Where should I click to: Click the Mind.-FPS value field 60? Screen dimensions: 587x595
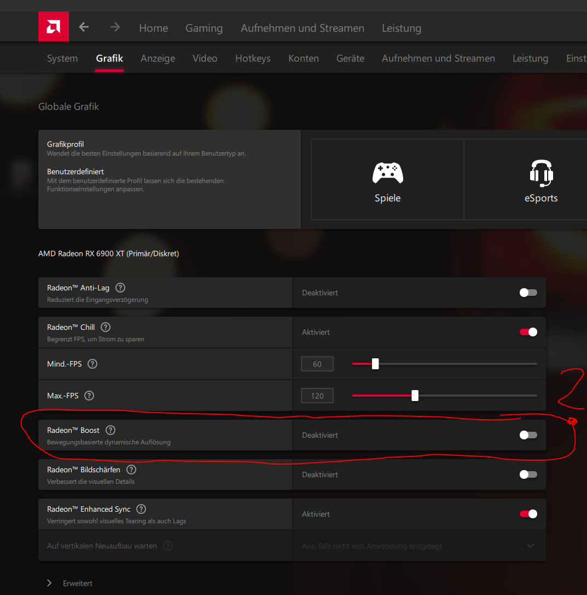point(317,364)
